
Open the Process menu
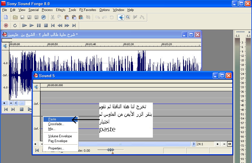[x=47, y=10]
